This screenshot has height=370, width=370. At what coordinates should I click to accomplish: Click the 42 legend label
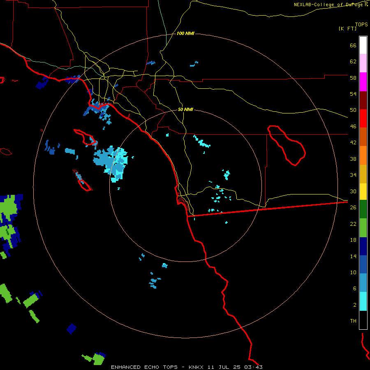(353, 142)
